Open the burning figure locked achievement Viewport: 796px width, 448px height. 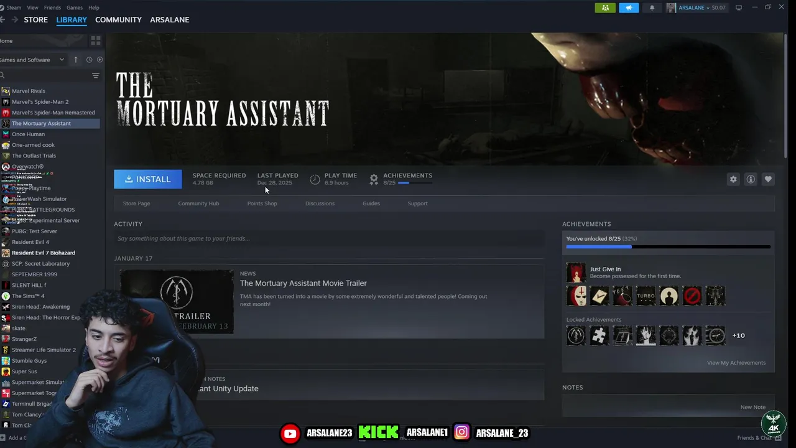pyautogui.click(x=692, y=336)
